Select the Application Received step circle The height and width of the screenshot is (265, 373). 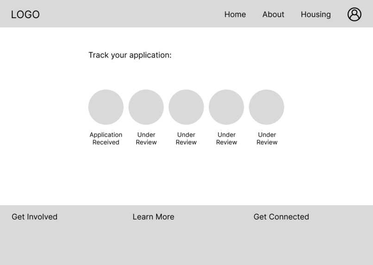(106, 107)
